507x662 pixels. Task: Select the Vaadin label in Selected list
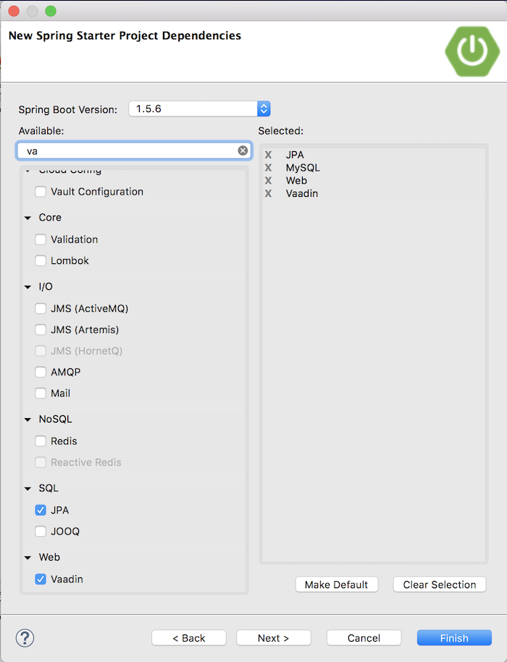click(301, 193)
